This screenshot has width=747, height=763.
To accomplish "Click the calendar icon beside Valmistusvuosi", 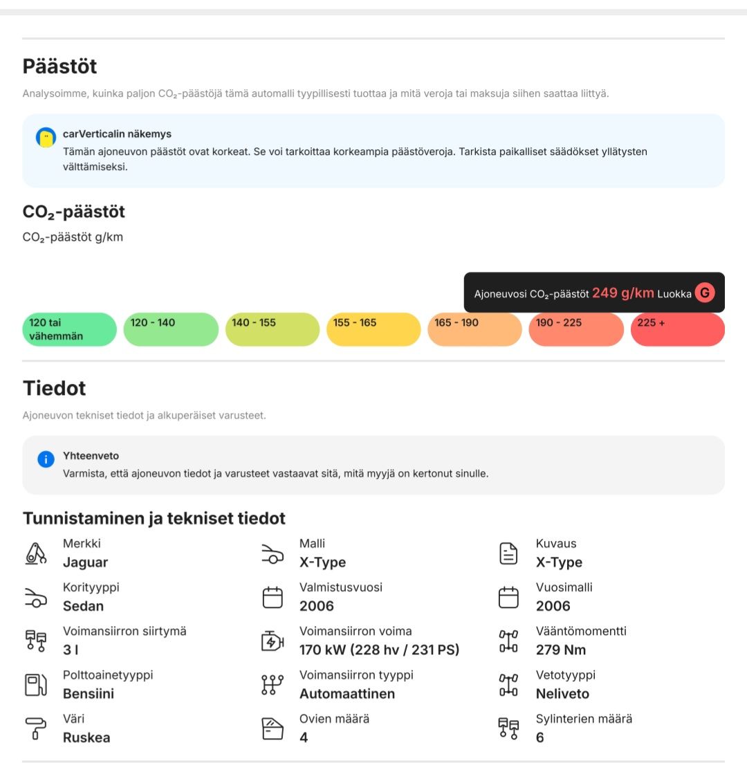I will [x=273, y=597].
